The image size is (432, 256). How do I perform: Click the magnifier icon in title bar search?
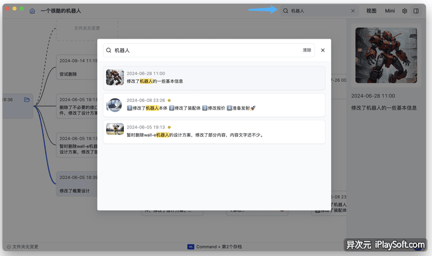[286, 11]
